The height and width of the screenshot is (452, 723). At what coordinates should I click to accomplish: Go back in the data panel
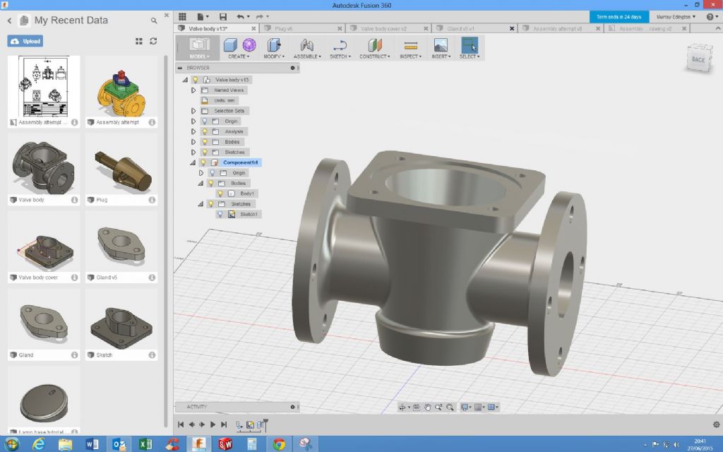click(x=9, y=20)
